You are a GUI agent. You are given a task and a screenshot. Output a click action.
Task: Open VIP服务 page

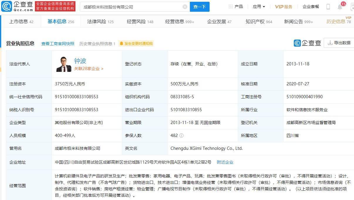coord(284,6)
